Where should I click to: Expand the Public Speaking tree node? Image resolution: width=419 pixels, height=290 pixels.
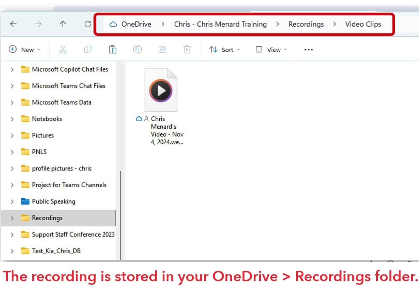pyautogui.click(x=12, y=201)
